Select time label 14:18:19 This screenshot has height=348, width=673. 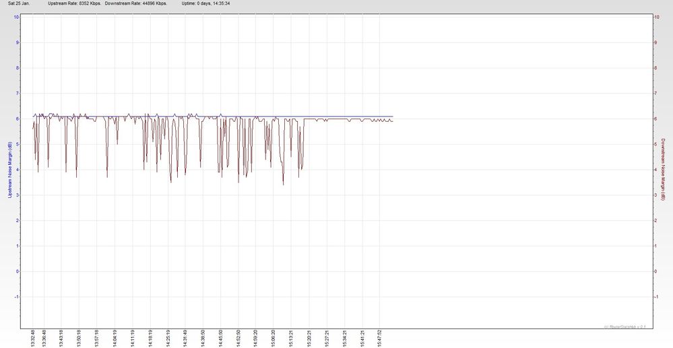click(150, 338)
